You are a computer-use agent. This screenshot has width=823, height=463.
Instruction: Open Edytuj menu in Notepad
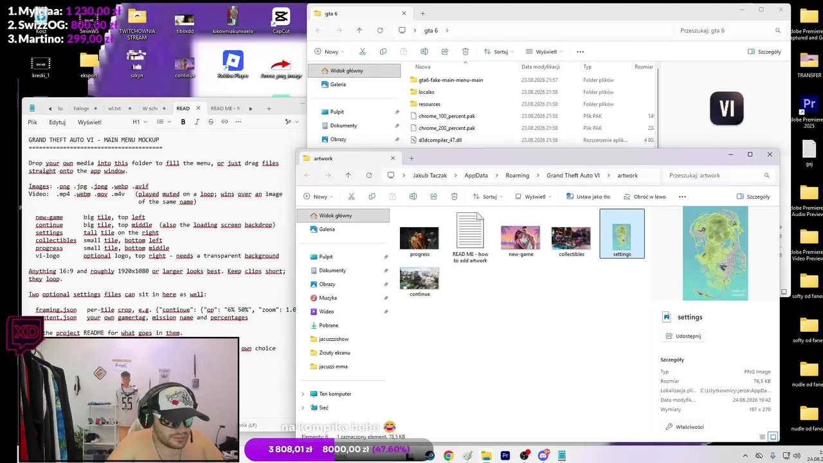tap(57, 122)
